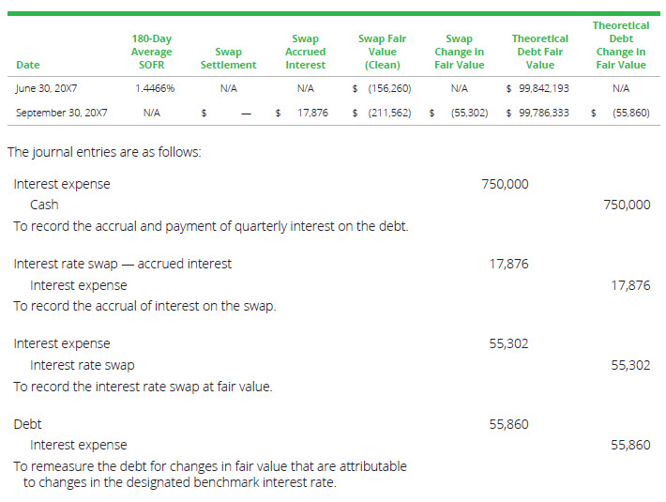Click the "September 30, 20X7" date cell

click(x=62, y=113)
